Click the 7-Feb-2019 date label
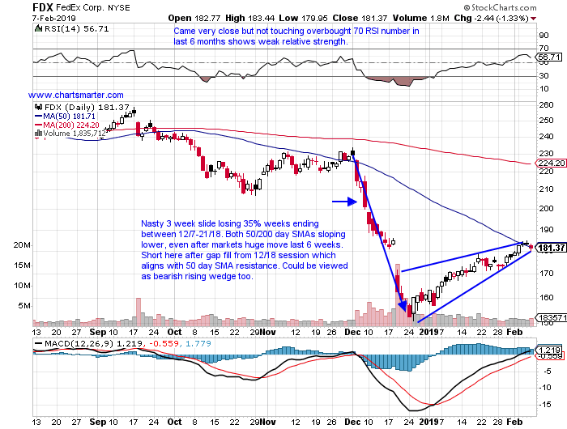The height and width of the screenshot is (429, 567). (54, 19)
